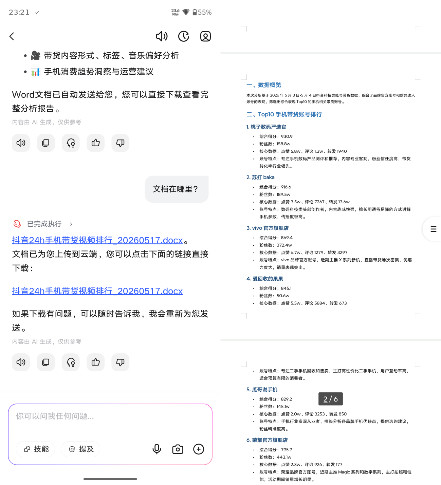The width and height of the screenshot is (441, 485).
Task: Select the 文档在哪里？ user message bubble
Action: (x=177, y=189)
